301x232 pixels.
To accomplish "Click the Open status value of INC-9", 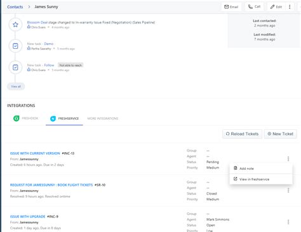I will pos(211,225).
